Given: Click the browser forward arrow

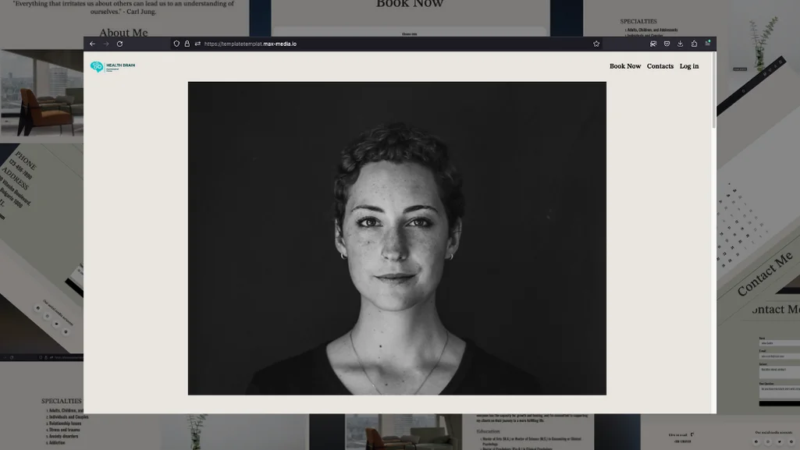Looking at the screenshot, I should [106, 44].
